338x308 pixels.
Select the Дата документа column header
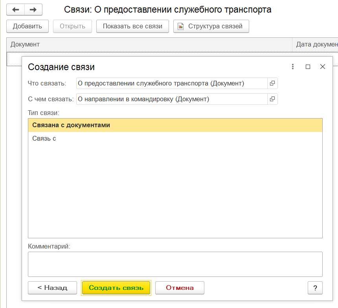tap(315, 45)
